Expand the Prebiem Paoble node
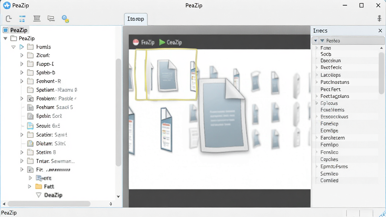Viewport: 386px width, 217px height. point(21,99)
